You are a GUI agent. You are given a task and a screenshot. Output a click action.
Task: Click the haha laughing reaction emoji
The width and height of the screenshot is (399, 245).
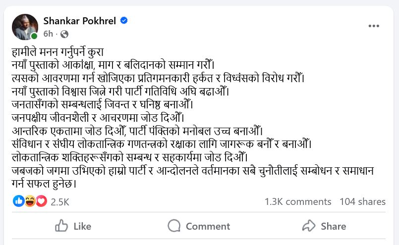(x=30, y=201)
